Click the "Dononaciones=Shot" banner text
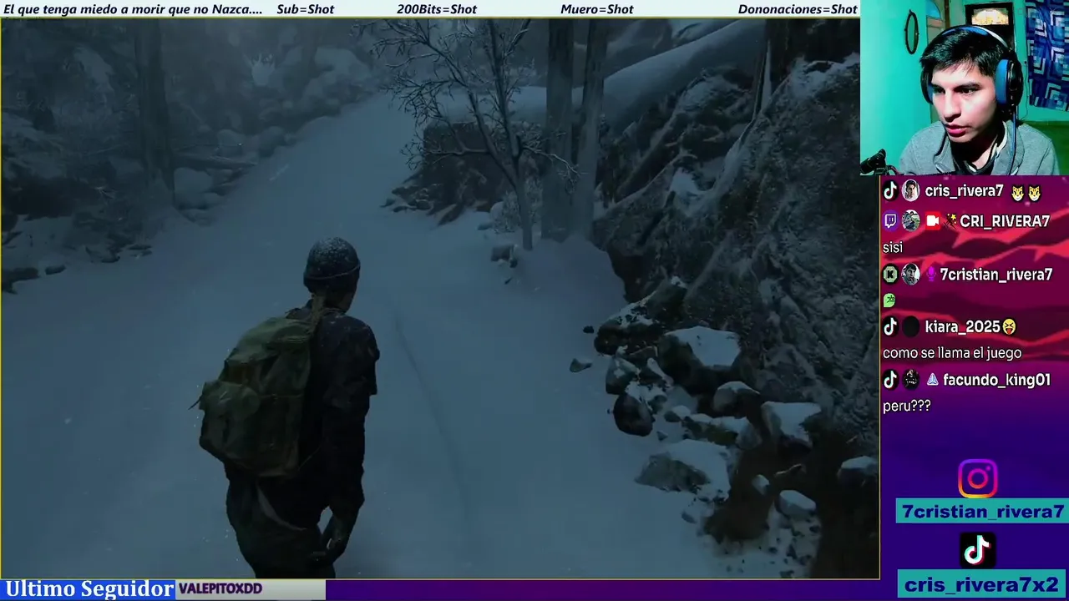 [x=798, y=9]
